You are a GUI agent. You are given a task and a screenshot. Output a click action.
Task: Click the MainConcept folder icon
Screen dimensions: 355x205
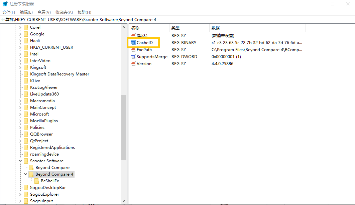[26, 108]
